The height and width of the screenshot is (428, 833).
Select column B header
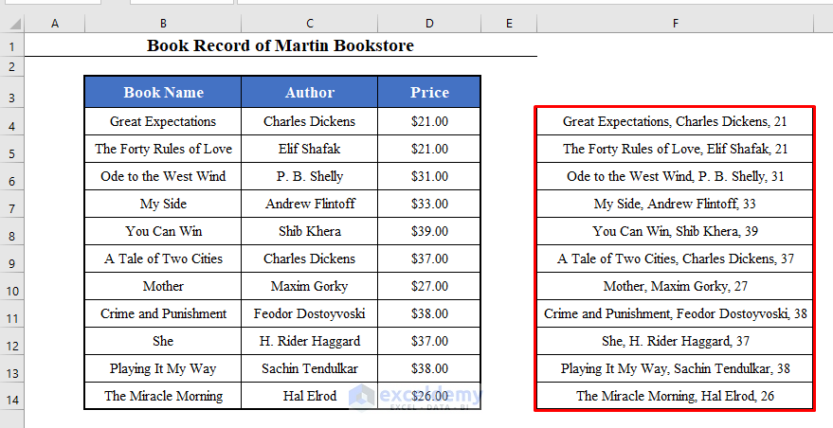click(163, 23)
